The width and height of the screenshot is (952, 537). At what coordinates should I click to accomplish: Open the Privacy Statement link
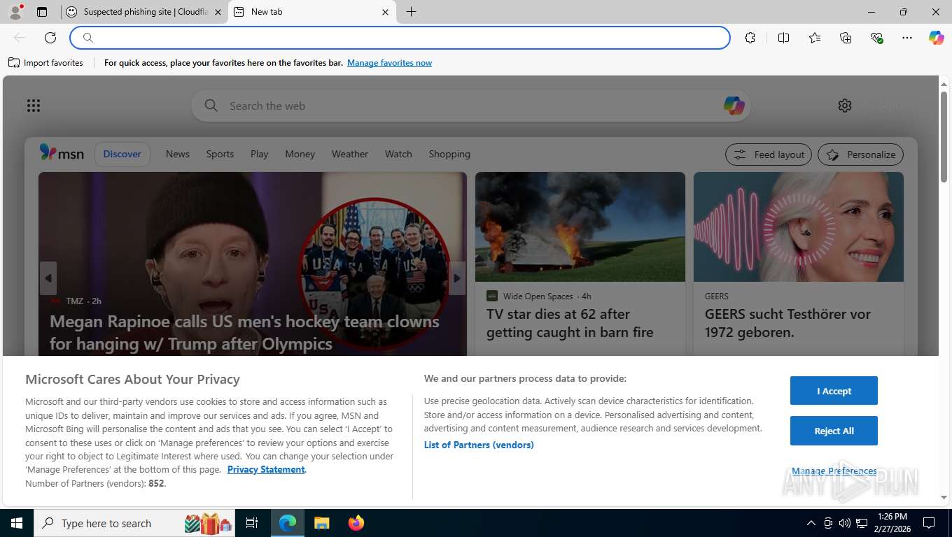tap(266, 469)
